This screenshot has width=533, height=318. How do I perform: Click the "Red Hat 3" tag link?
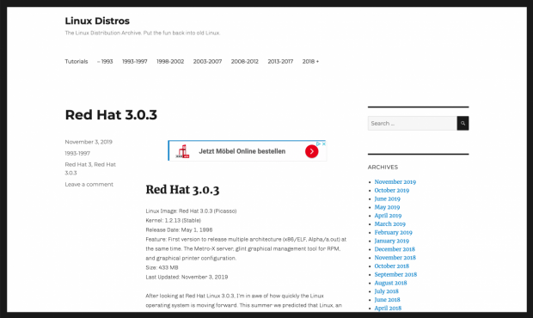pyautogui.click(x=78, y=164)
